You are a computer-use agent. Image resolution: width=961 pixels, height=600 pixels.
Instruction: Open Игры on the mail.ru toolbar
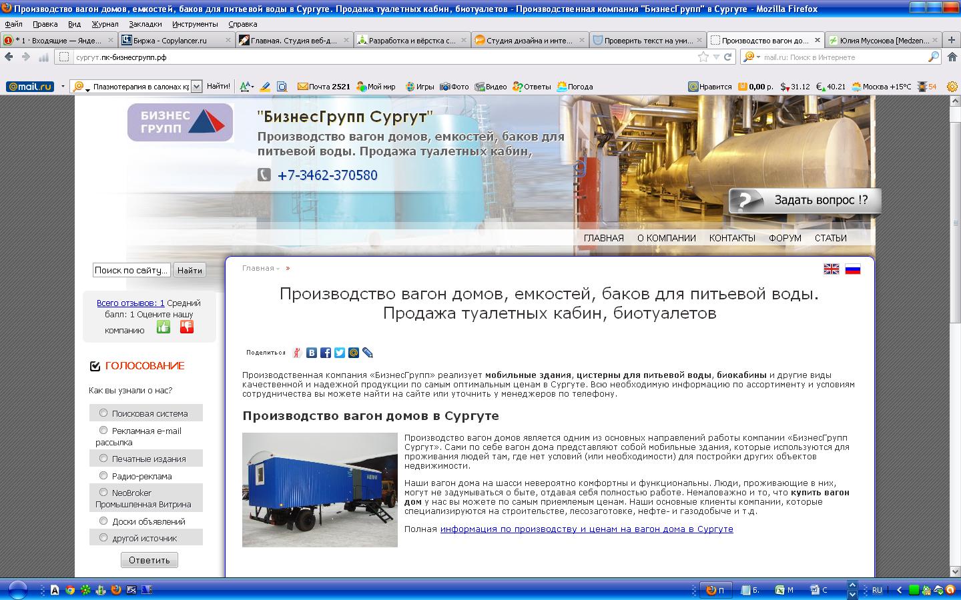[419, 87]
